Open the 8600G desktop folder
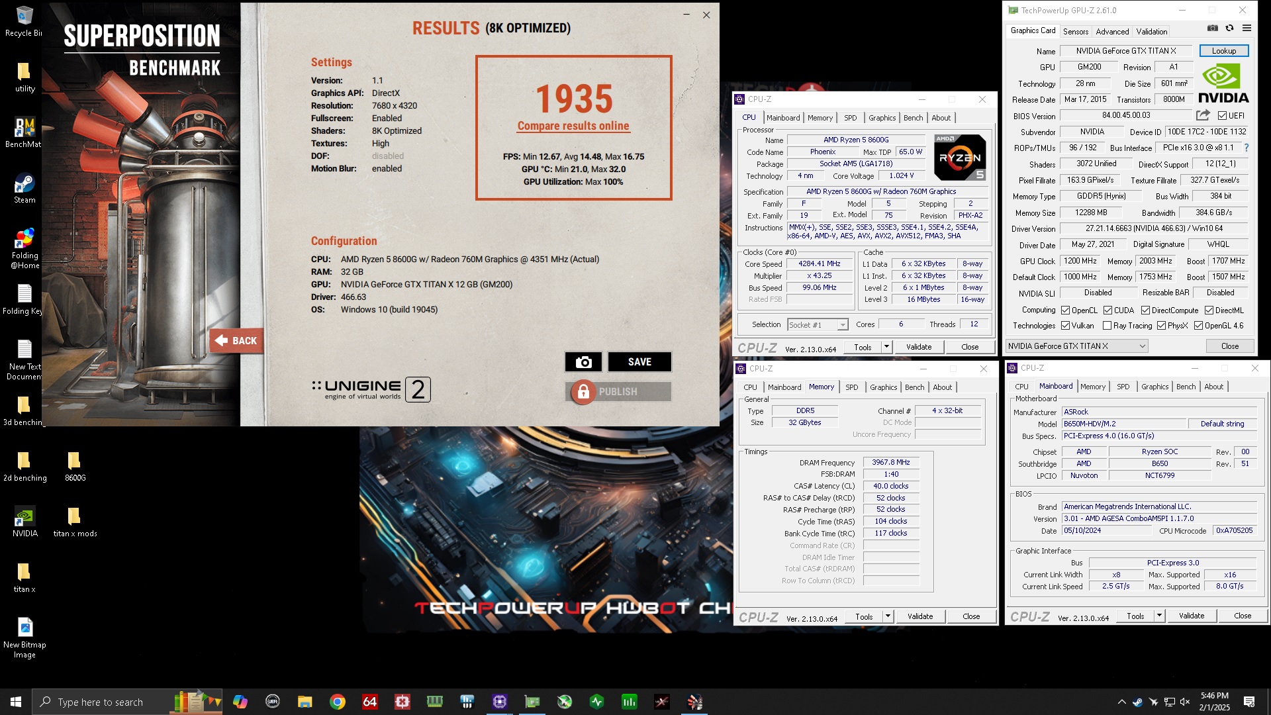Screen dimensions: 1271x715 [75, 466]
